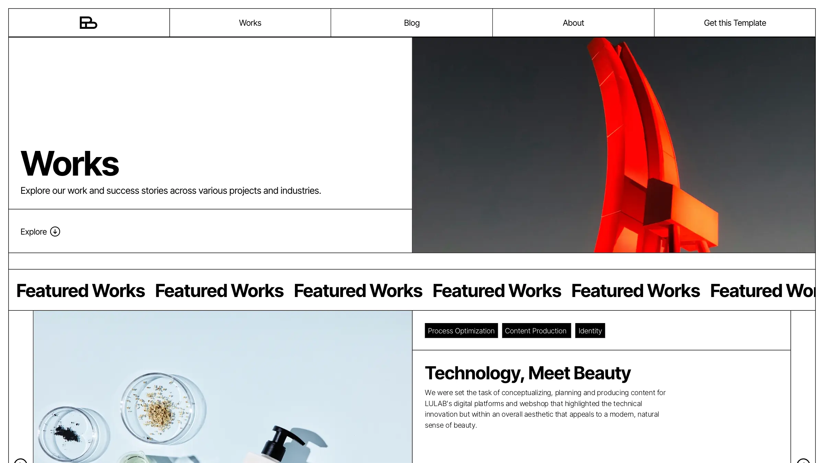This screenshot has width=824, height=463.
Task: Click the red sculpture hero image
Action: tap(614, 145)
